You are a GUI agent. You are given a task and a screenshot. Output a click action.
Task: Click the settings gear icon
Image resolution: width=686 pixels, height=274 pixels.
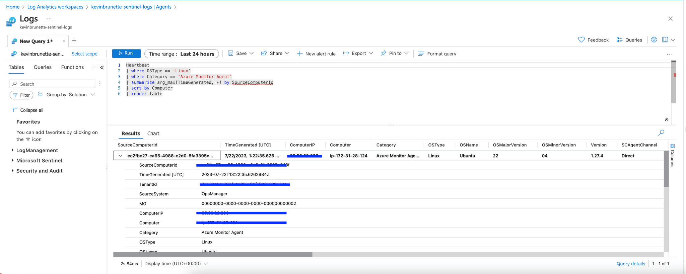pos(654,40)
